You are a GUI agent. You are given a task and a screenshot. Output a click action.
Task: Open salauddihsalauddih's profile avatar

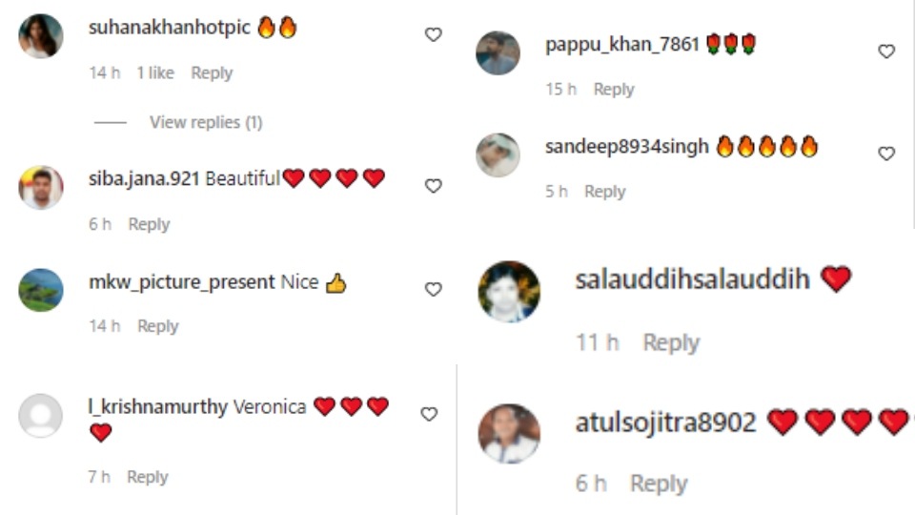pyautogui.click(x=509, y=292)
